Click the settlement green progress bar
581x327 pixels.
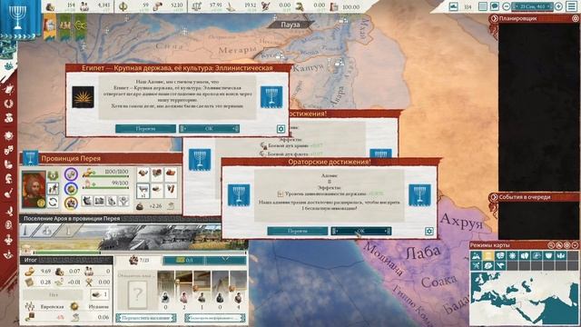click(133, 253)
